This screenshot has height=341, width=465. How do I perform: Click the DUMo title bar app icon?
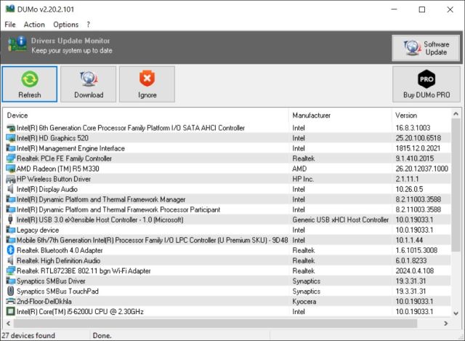pyautogui.click(x=10, y=9)
